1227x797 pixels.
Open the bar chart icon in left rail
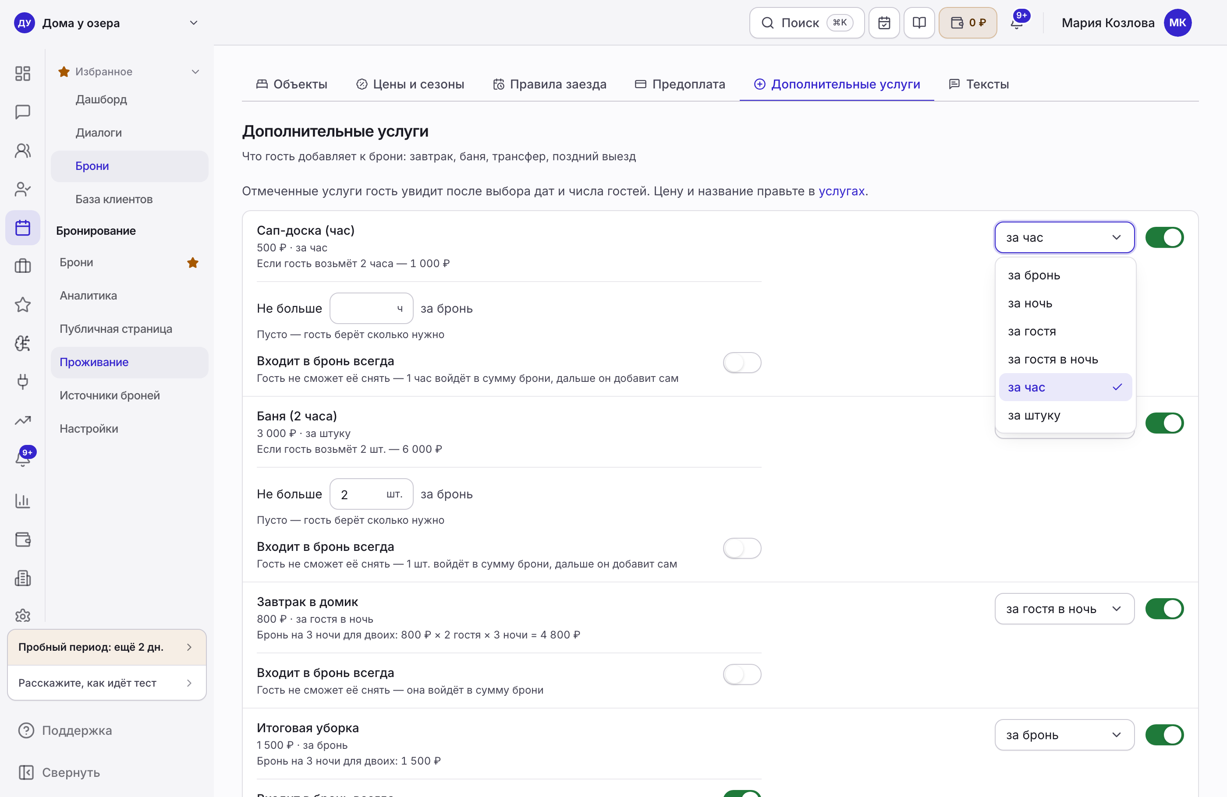tap(23, 501)
